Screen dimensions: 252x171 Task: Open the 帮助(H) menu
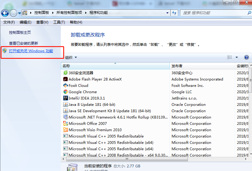[x=76, y=22]
